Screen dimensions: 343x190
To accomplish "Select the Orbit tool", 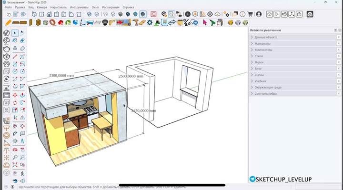I will [15, 150].
